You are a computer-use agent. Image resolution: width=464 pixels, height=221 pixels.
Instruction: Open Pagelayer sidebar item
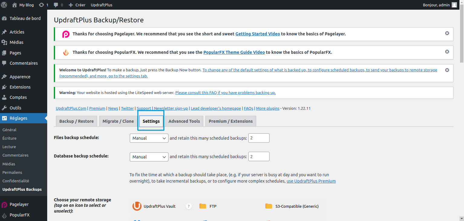[x=24, y=204]
